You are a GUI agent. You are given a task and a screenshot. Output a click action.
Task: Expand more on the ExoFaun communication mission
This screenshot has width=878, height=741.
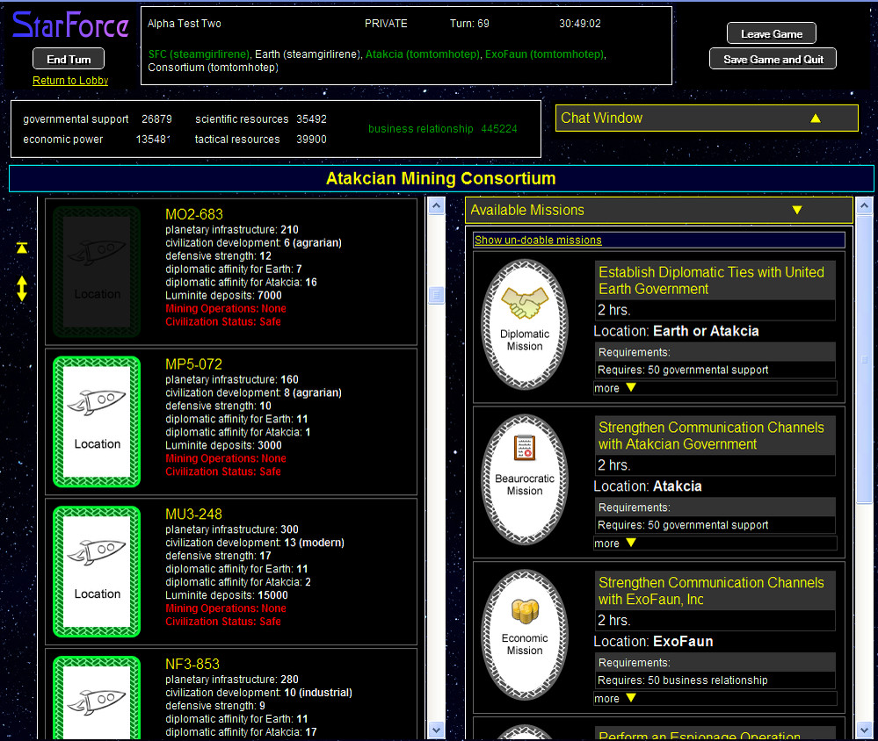click(x=614, y=697)
